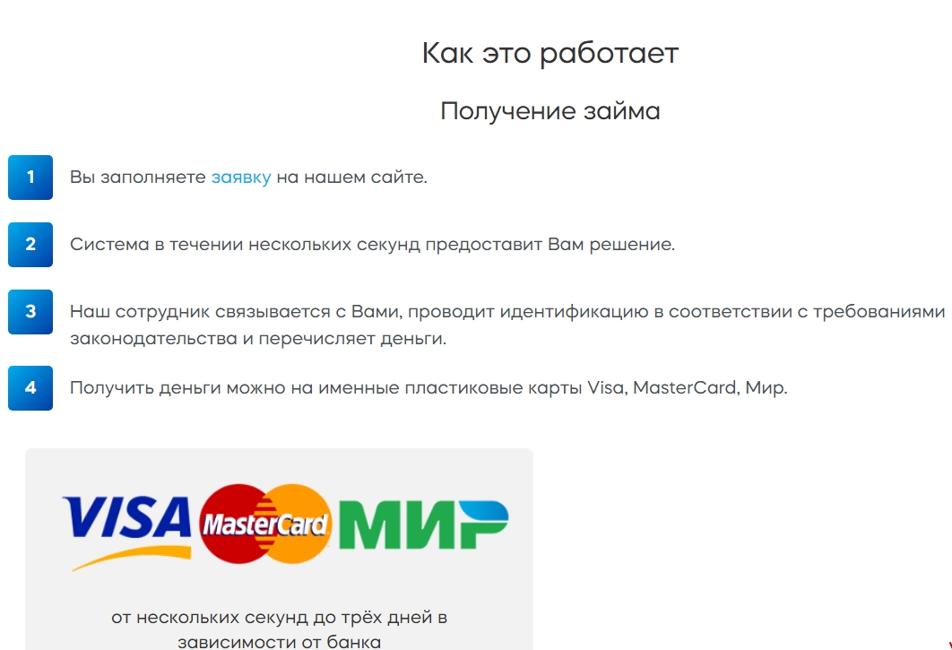Click the text Система в течении нескольких секунд
Image resolution: width=952 pixels, height=650 pixels.
(x=246, y=244)
